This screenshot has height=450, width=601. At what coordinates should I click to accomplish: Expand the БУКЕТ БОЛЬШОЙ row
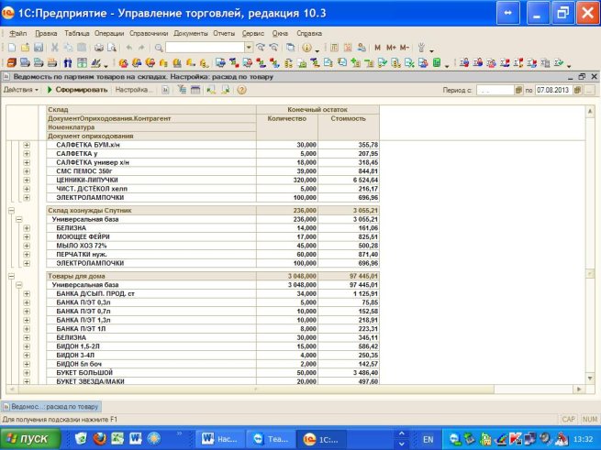(27, 373)
